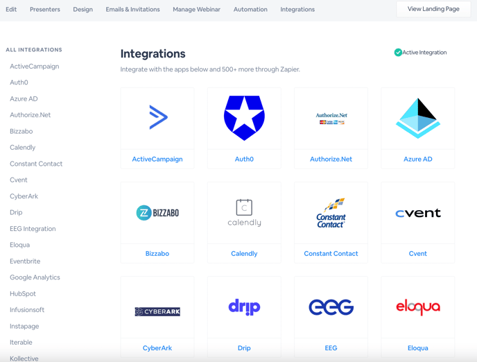Select HubSpot in the sidebar

pyautogui.click(x=23, y=294)
